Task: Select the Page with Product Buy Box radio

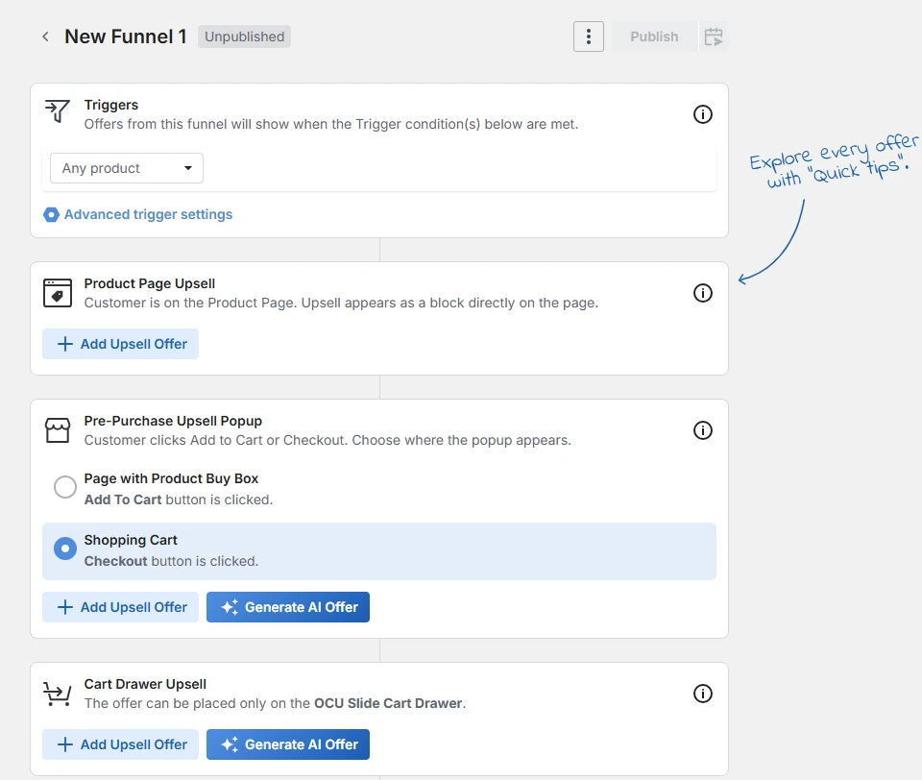Action: point(65,487)
